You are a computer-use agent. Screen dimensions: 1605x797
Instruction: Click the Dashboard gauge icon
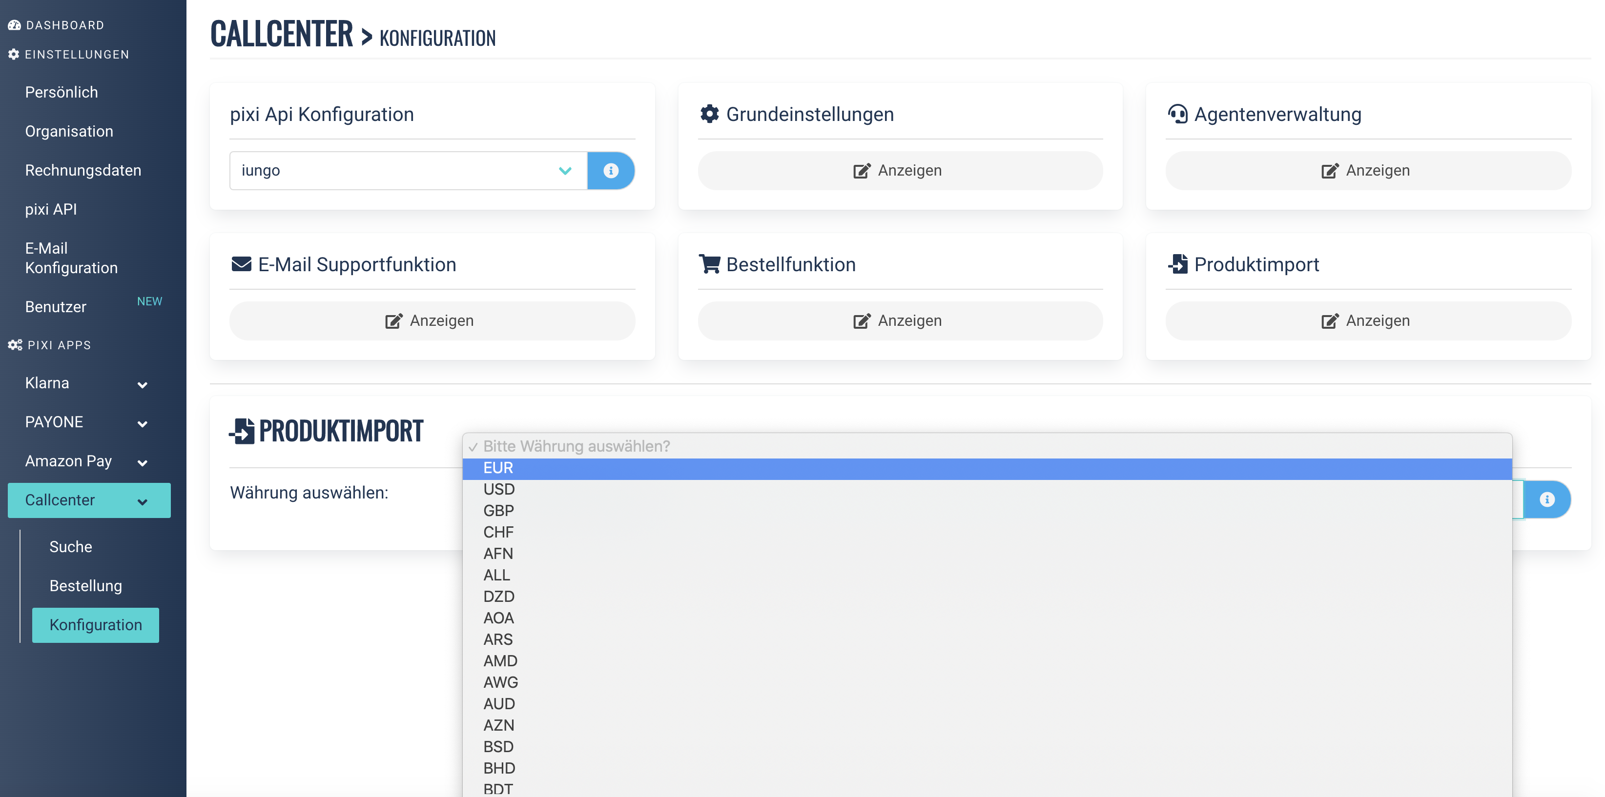[x=14, y=25]
